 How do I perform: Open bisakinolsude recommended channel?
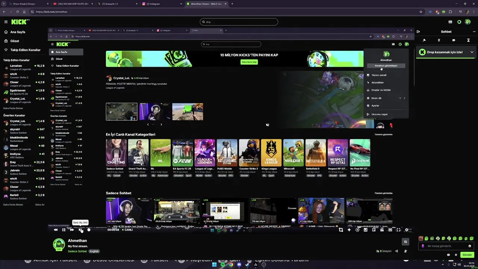click(24, 139)
